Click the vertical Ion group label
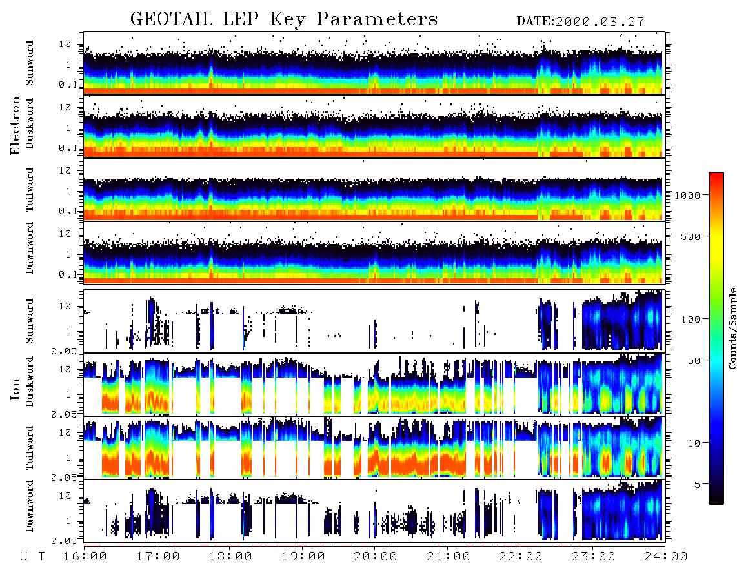Screen dimensions: 737x568 point(15,389)
